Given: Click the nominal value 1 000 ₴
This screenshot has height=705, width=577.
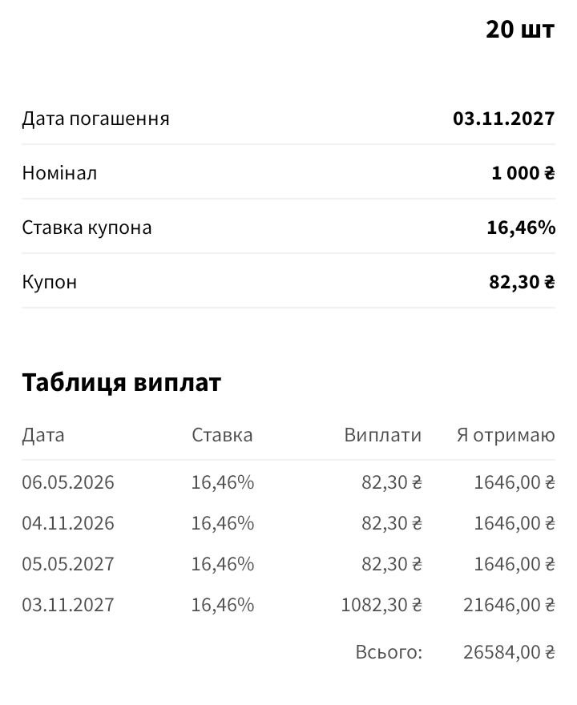Looking at the screenshot, I should (x=523, y=173).
